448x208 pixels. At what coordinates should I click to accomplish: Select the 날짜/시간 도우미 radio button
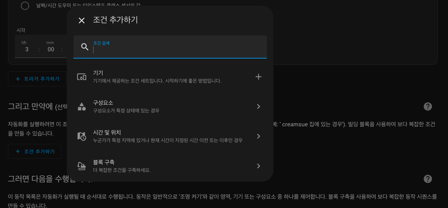[x=25, y=6]
